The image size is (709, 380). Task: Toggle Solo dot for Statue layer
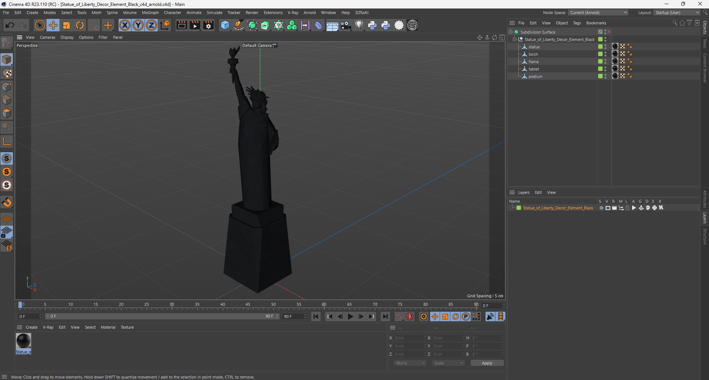(x=601, y=208)
